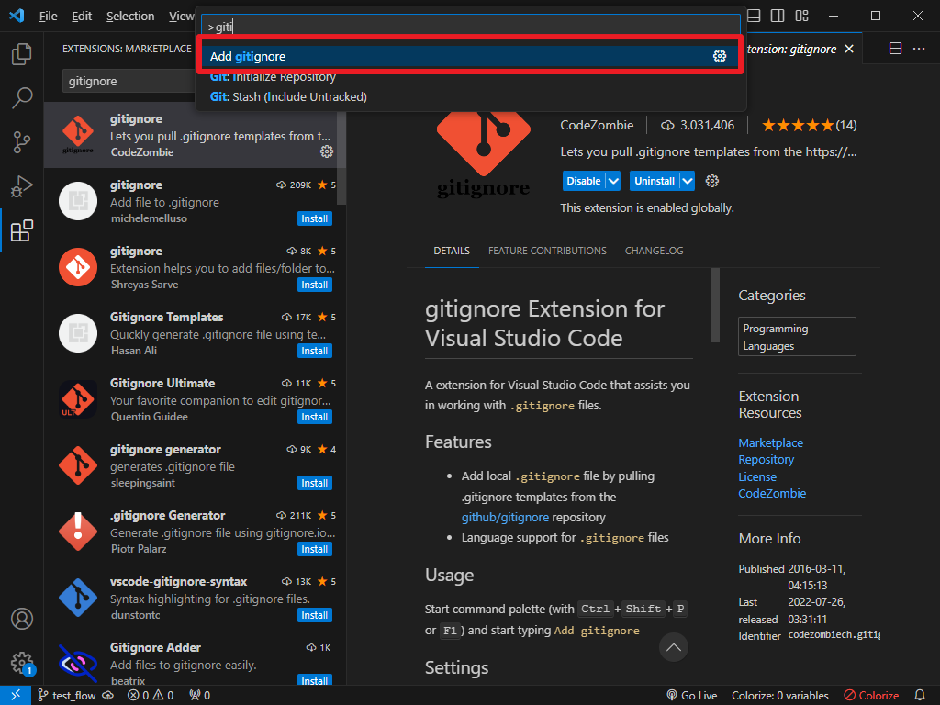Open manage gear of CodeZombie gitignore item
Image resolution: width=940 pixels, height=705 pixels.
(x=327, y=151)
